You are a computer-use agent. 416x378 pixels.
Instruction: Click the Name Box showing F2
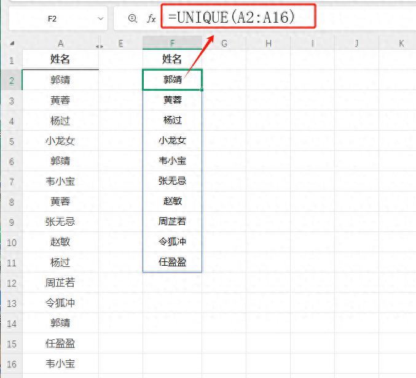point(58,19)
